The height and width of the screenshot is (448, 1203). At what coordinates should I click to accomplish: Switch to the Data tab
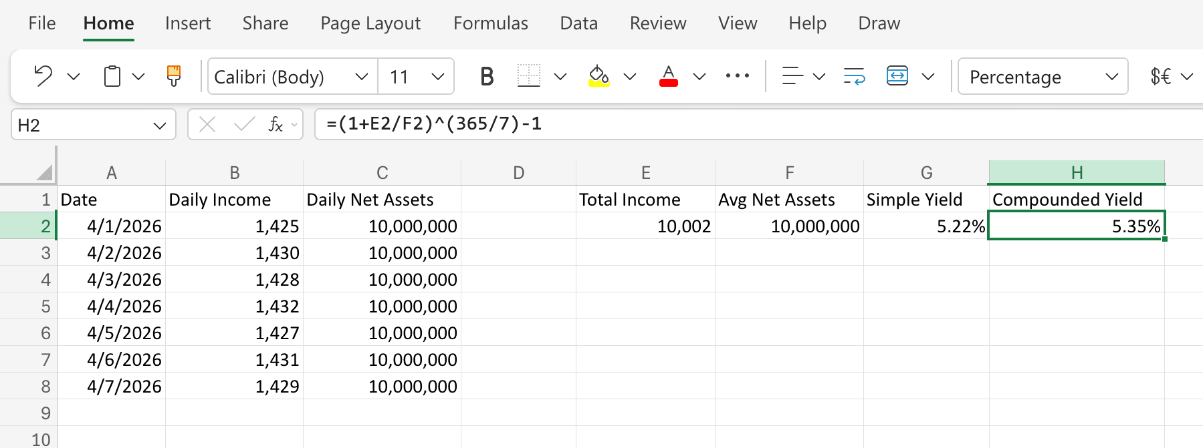pos(579,23)
